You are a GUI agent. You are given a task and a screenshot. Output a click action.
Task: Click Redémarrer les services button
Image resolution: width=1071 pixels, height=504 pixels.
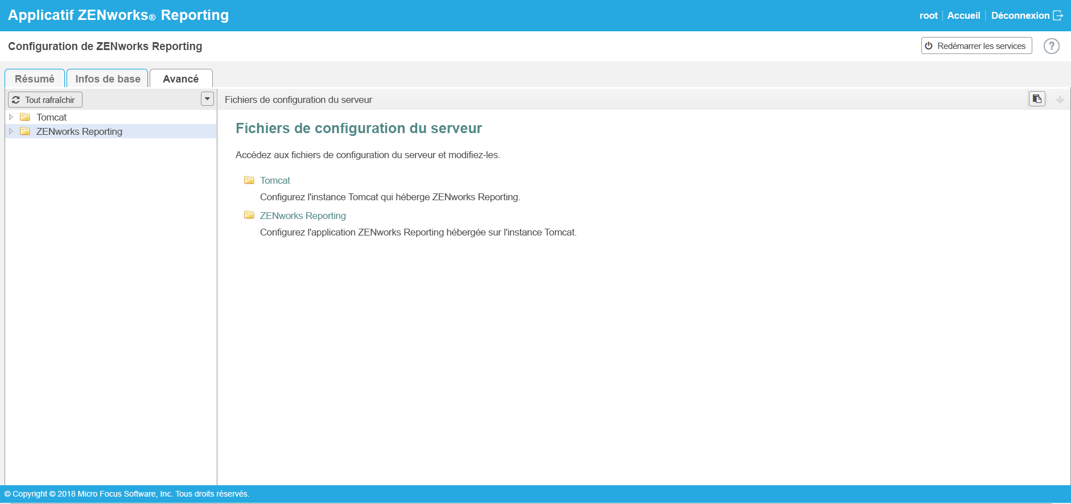[x=977, y=46]
